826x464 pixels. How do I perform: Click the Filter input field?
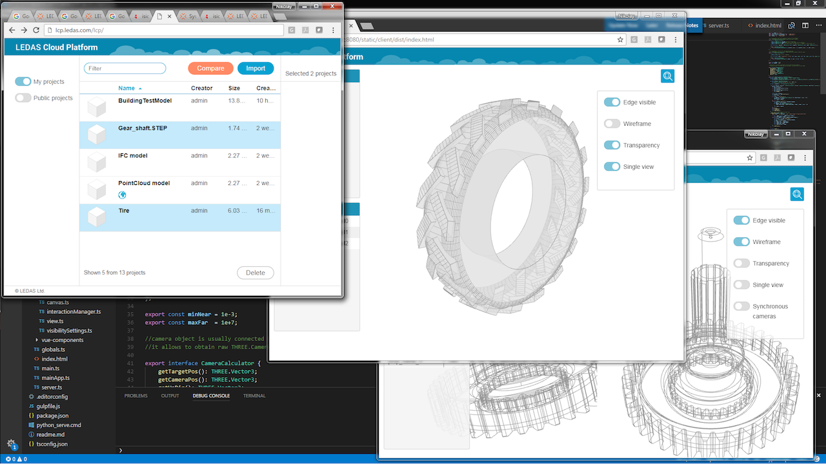[x=125, y=68]
